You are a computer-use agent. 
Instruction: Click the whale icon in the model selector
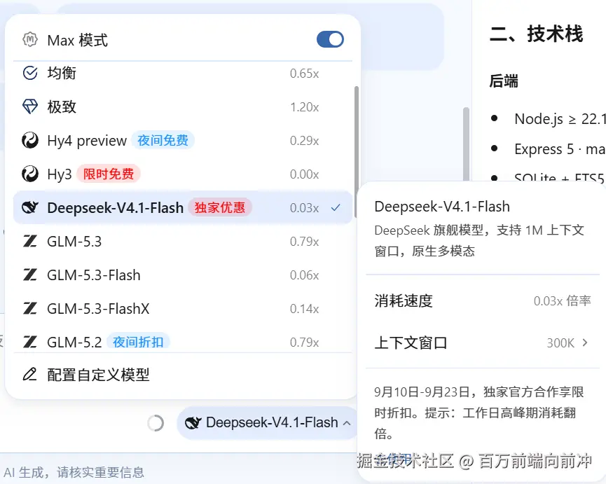coord(193,422)
